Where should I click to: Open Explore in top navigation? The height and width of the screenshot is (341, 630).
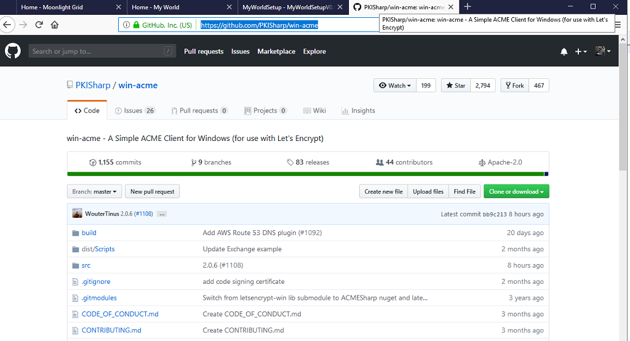coord(314,52)
